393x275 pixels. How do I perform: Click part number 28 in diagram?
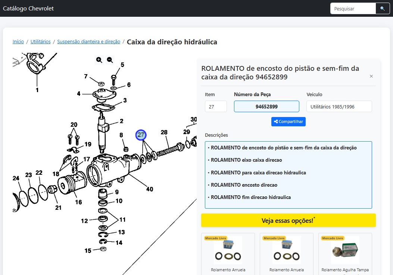pyautogui.click(x=164, y=132)
